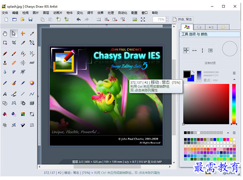
Task: Switch to the folder browser tab
Action: 223,27
